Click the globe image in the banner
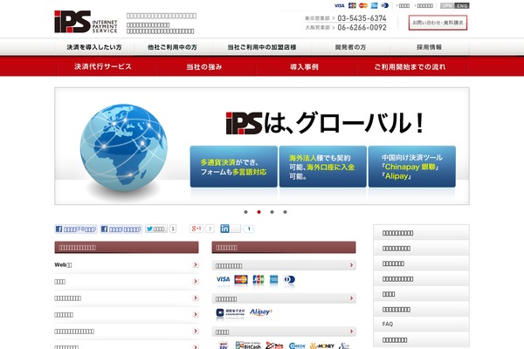524x349 pixels. 124,147
